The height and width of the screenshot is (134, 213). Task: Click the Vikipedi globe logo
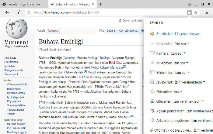[x=16, y=29]
